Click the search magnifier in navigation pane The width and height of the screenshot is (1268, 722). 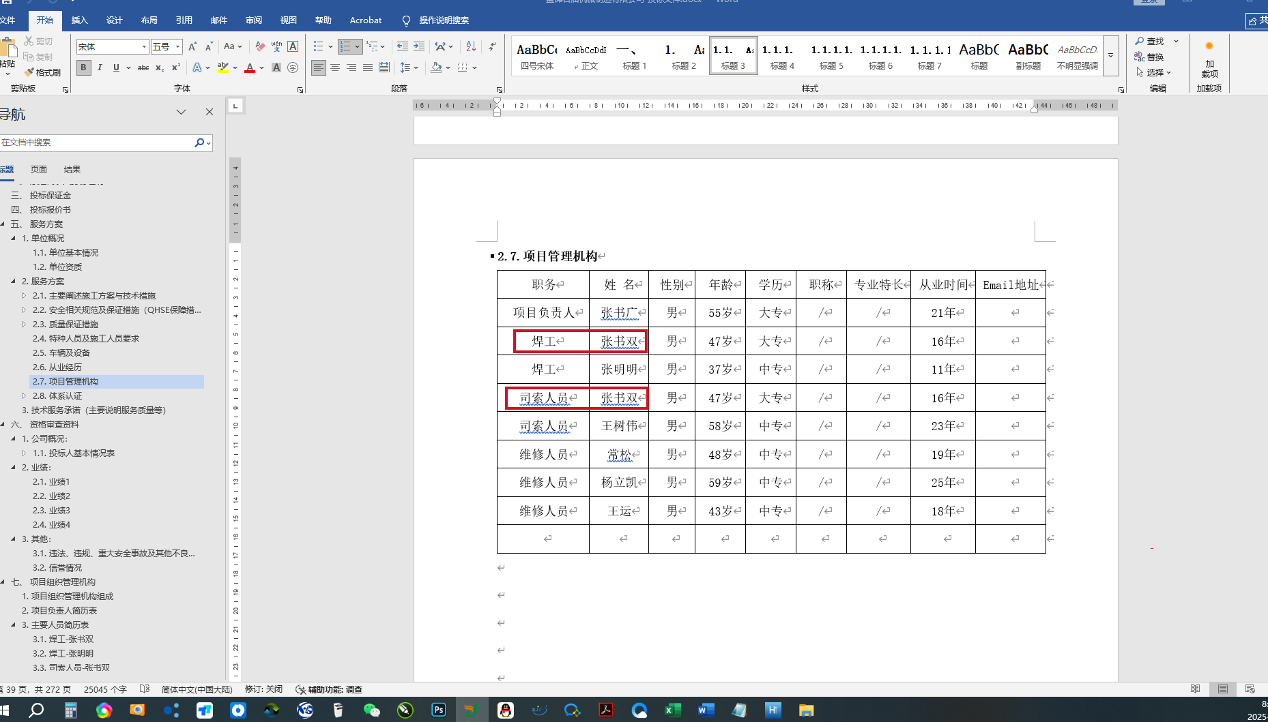199,142
